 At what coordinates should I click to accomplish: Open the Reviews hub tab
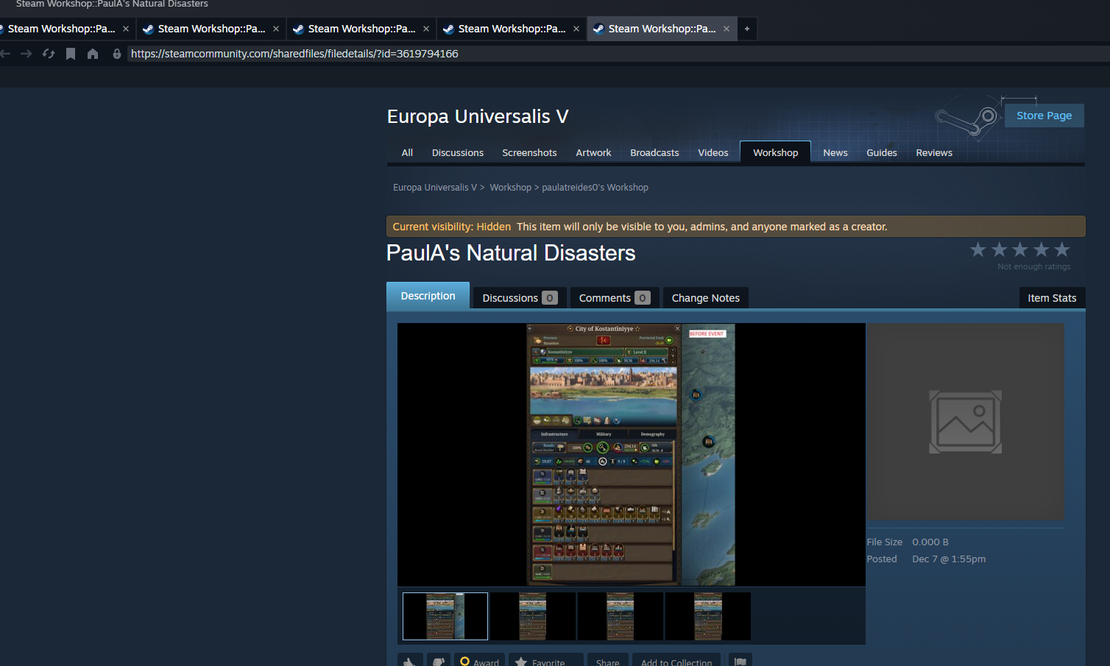point(934,153)
